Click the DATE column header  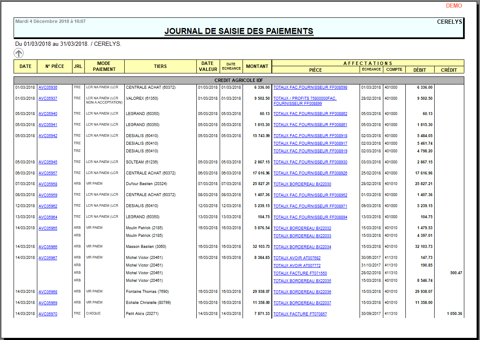click(25, 67)
